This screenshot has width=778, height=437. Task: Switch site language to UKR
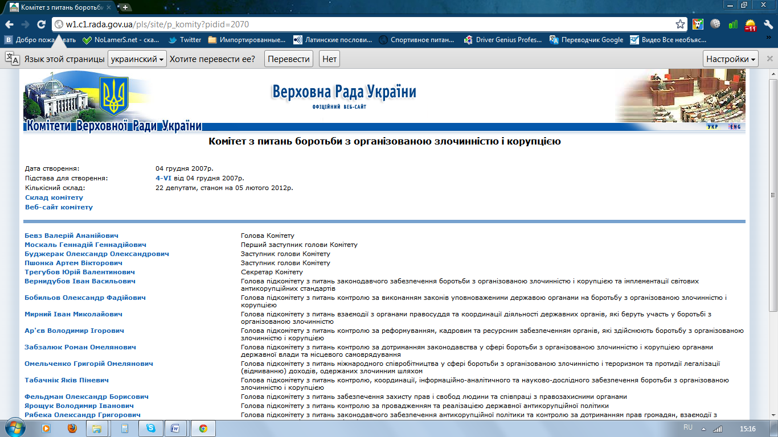(713, 126)
